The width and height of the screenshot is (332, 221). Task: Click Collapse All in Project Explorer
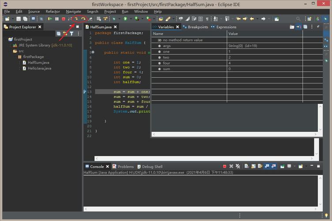pyautogui.click(x=58, y=34)
